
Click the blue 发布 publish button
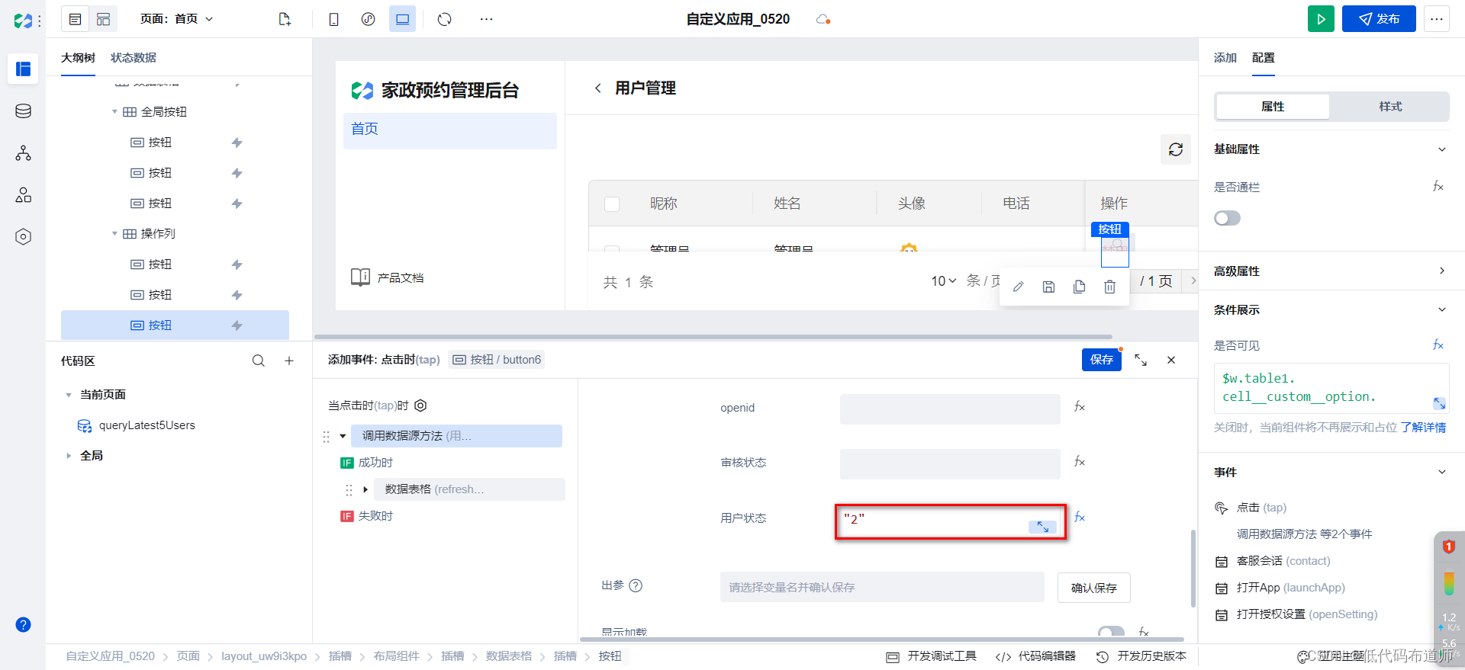(1379, 19)
